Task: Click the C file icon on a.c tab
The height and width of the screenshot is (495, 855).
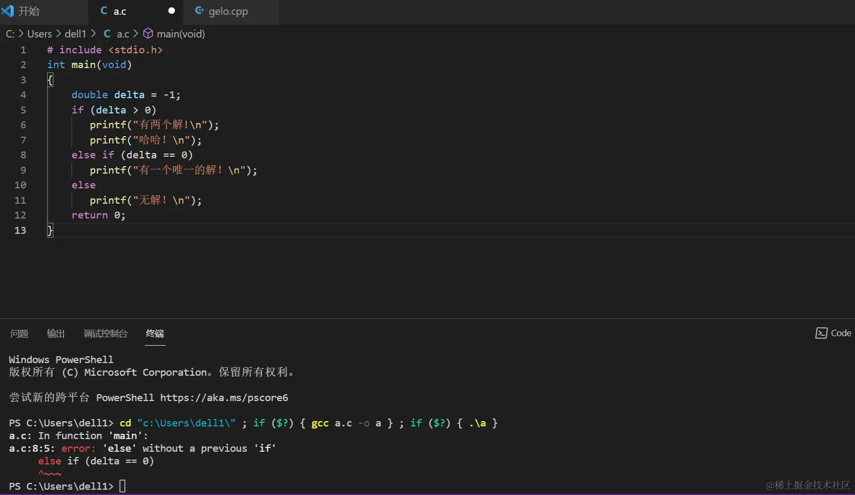Action: (x=104, y=11)
